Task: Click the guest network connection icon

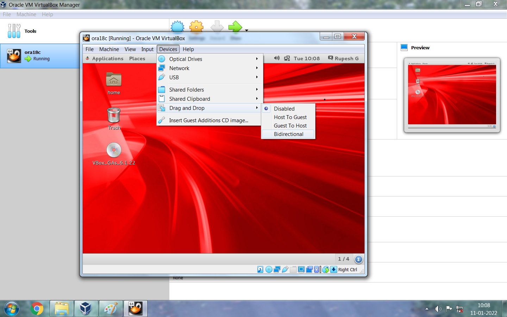Action: point(287,58)
